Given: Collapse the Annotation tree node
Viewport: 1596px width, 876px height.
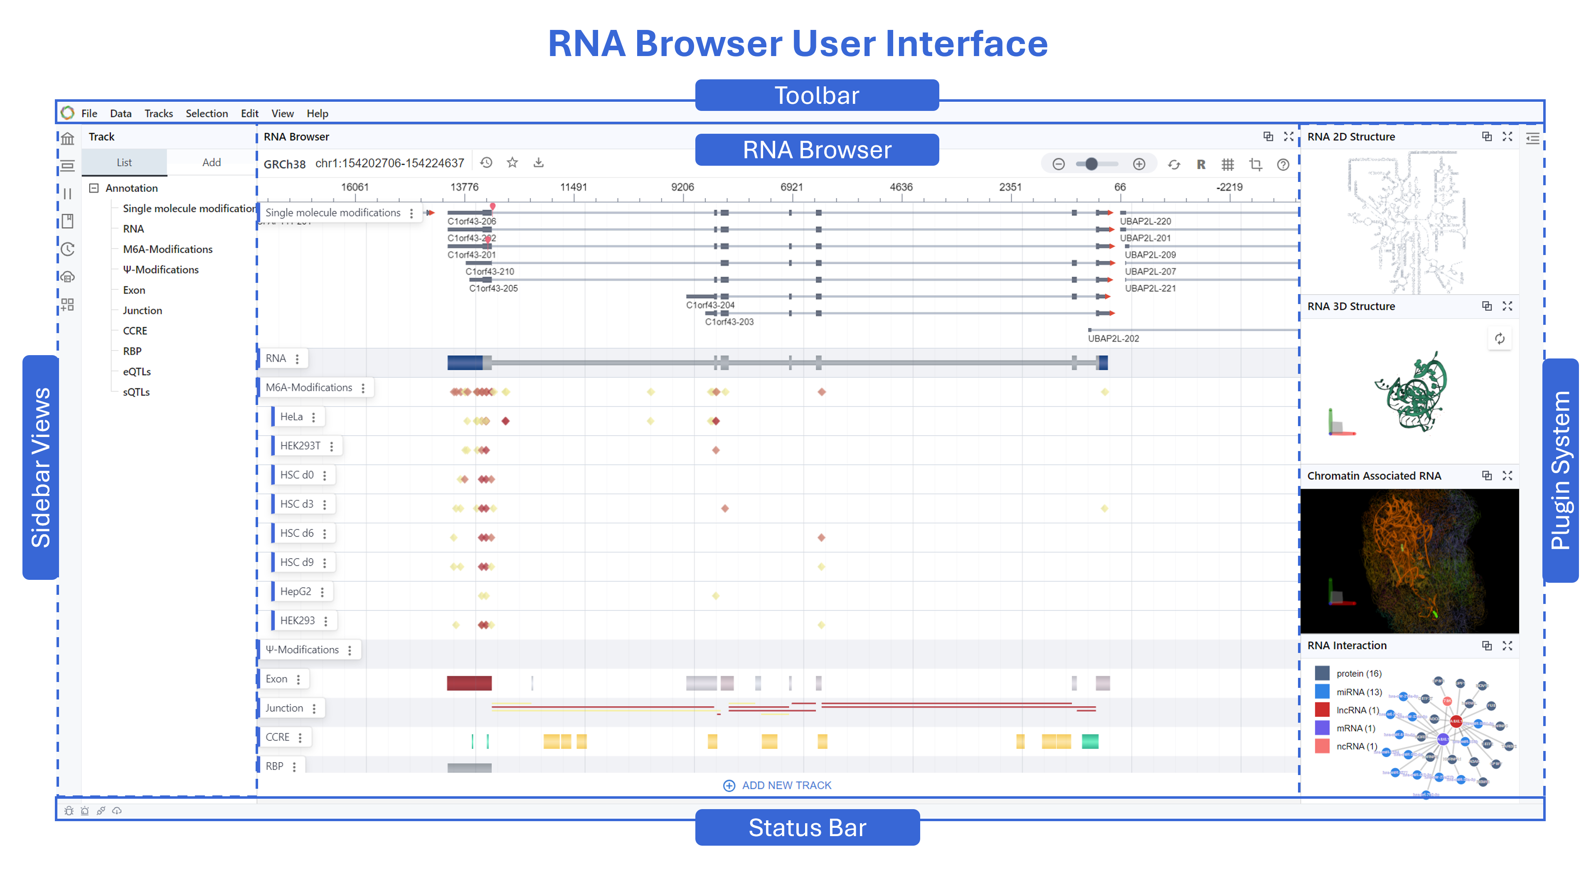Looking at the screenshot, I should [94, 188].
